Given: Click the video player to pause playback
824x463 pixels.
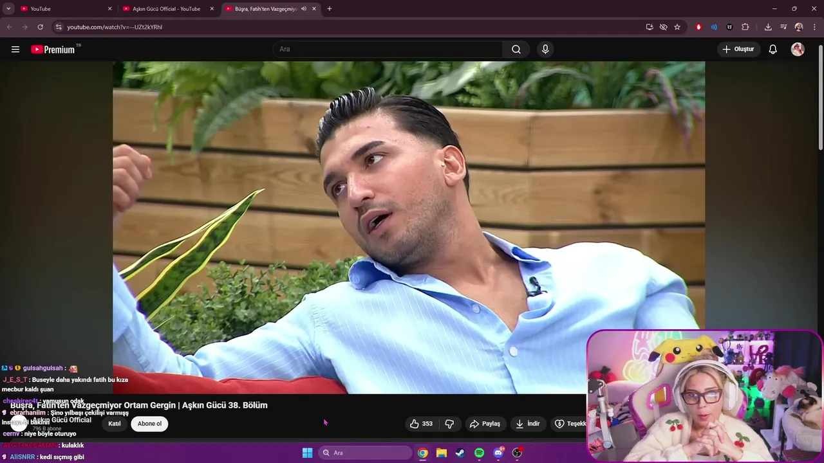Looking at the screenshot, I should (x=409, y=227).
